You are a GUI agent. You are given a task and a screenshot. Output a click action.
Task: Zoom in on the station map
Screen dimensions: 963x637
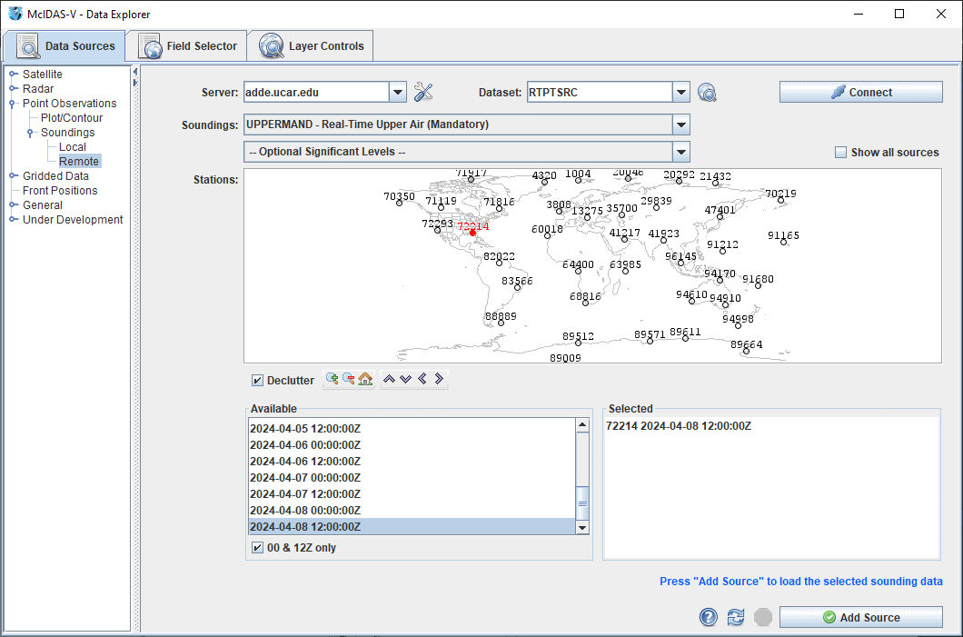(332, 379)
